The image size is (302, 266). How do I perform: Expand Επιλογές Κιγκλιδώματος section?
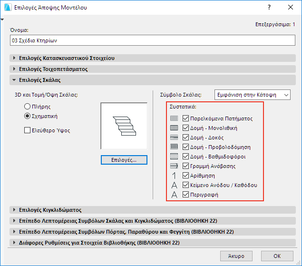pos(153,210)
